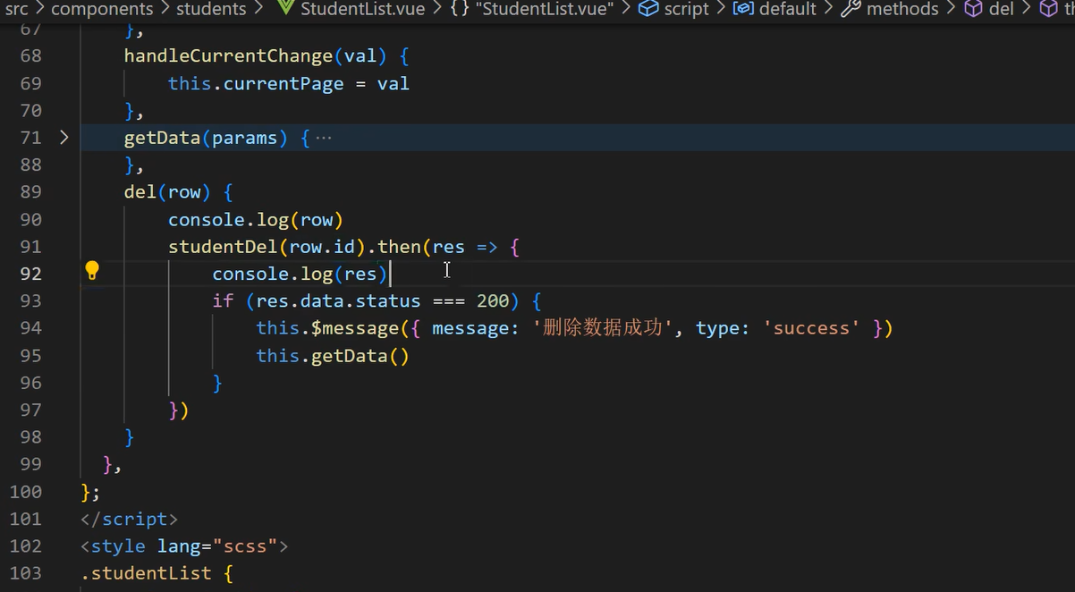The height and width of the screenshot is (592, 1075).
Task: Expand the folded getData method chevron
Action: coord(63,137)
